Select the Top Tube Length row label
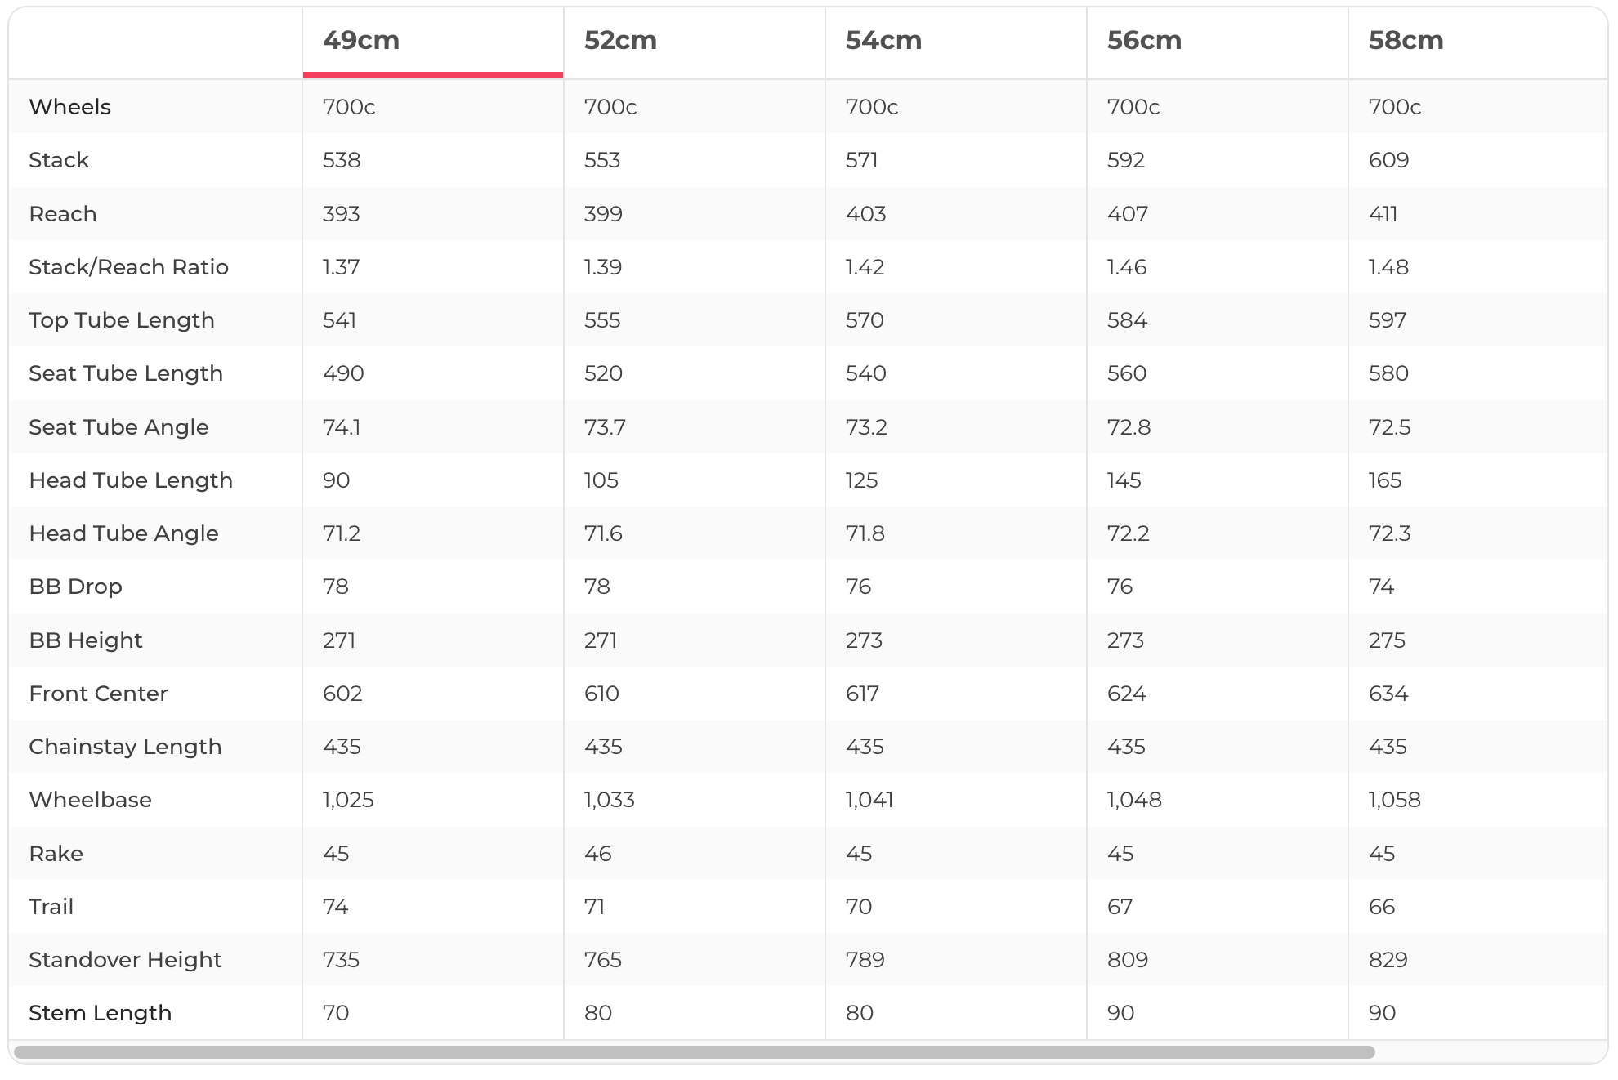 tap(122, 320)
